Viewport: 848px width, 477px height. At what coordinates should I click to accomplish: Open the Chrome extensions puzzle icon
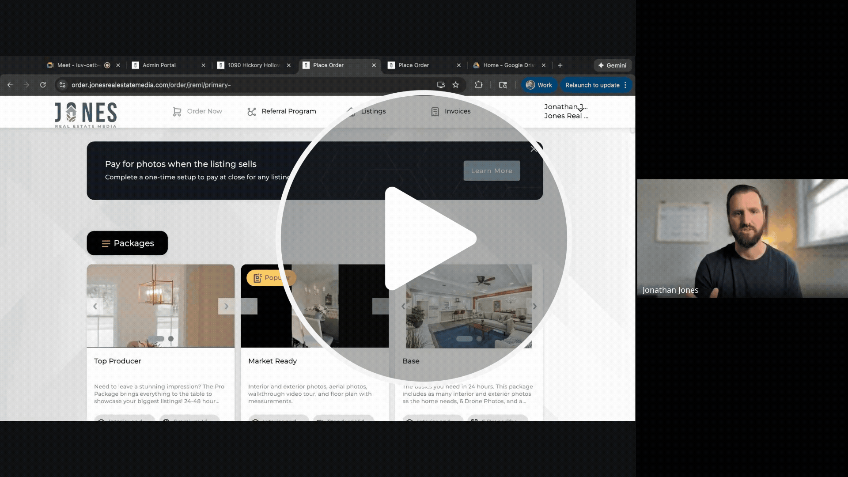(x=479, y=85)
